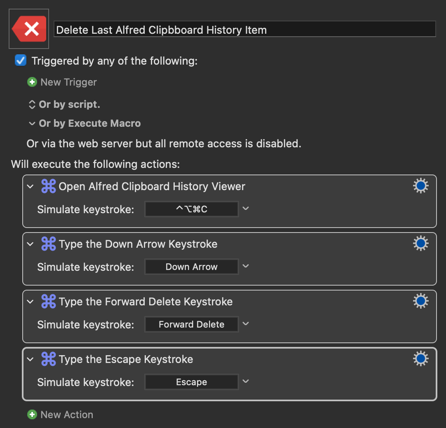Click the web server remote access text
This screenshot has width=446, height=428.
pyautogui.click(x=164, y=144)
